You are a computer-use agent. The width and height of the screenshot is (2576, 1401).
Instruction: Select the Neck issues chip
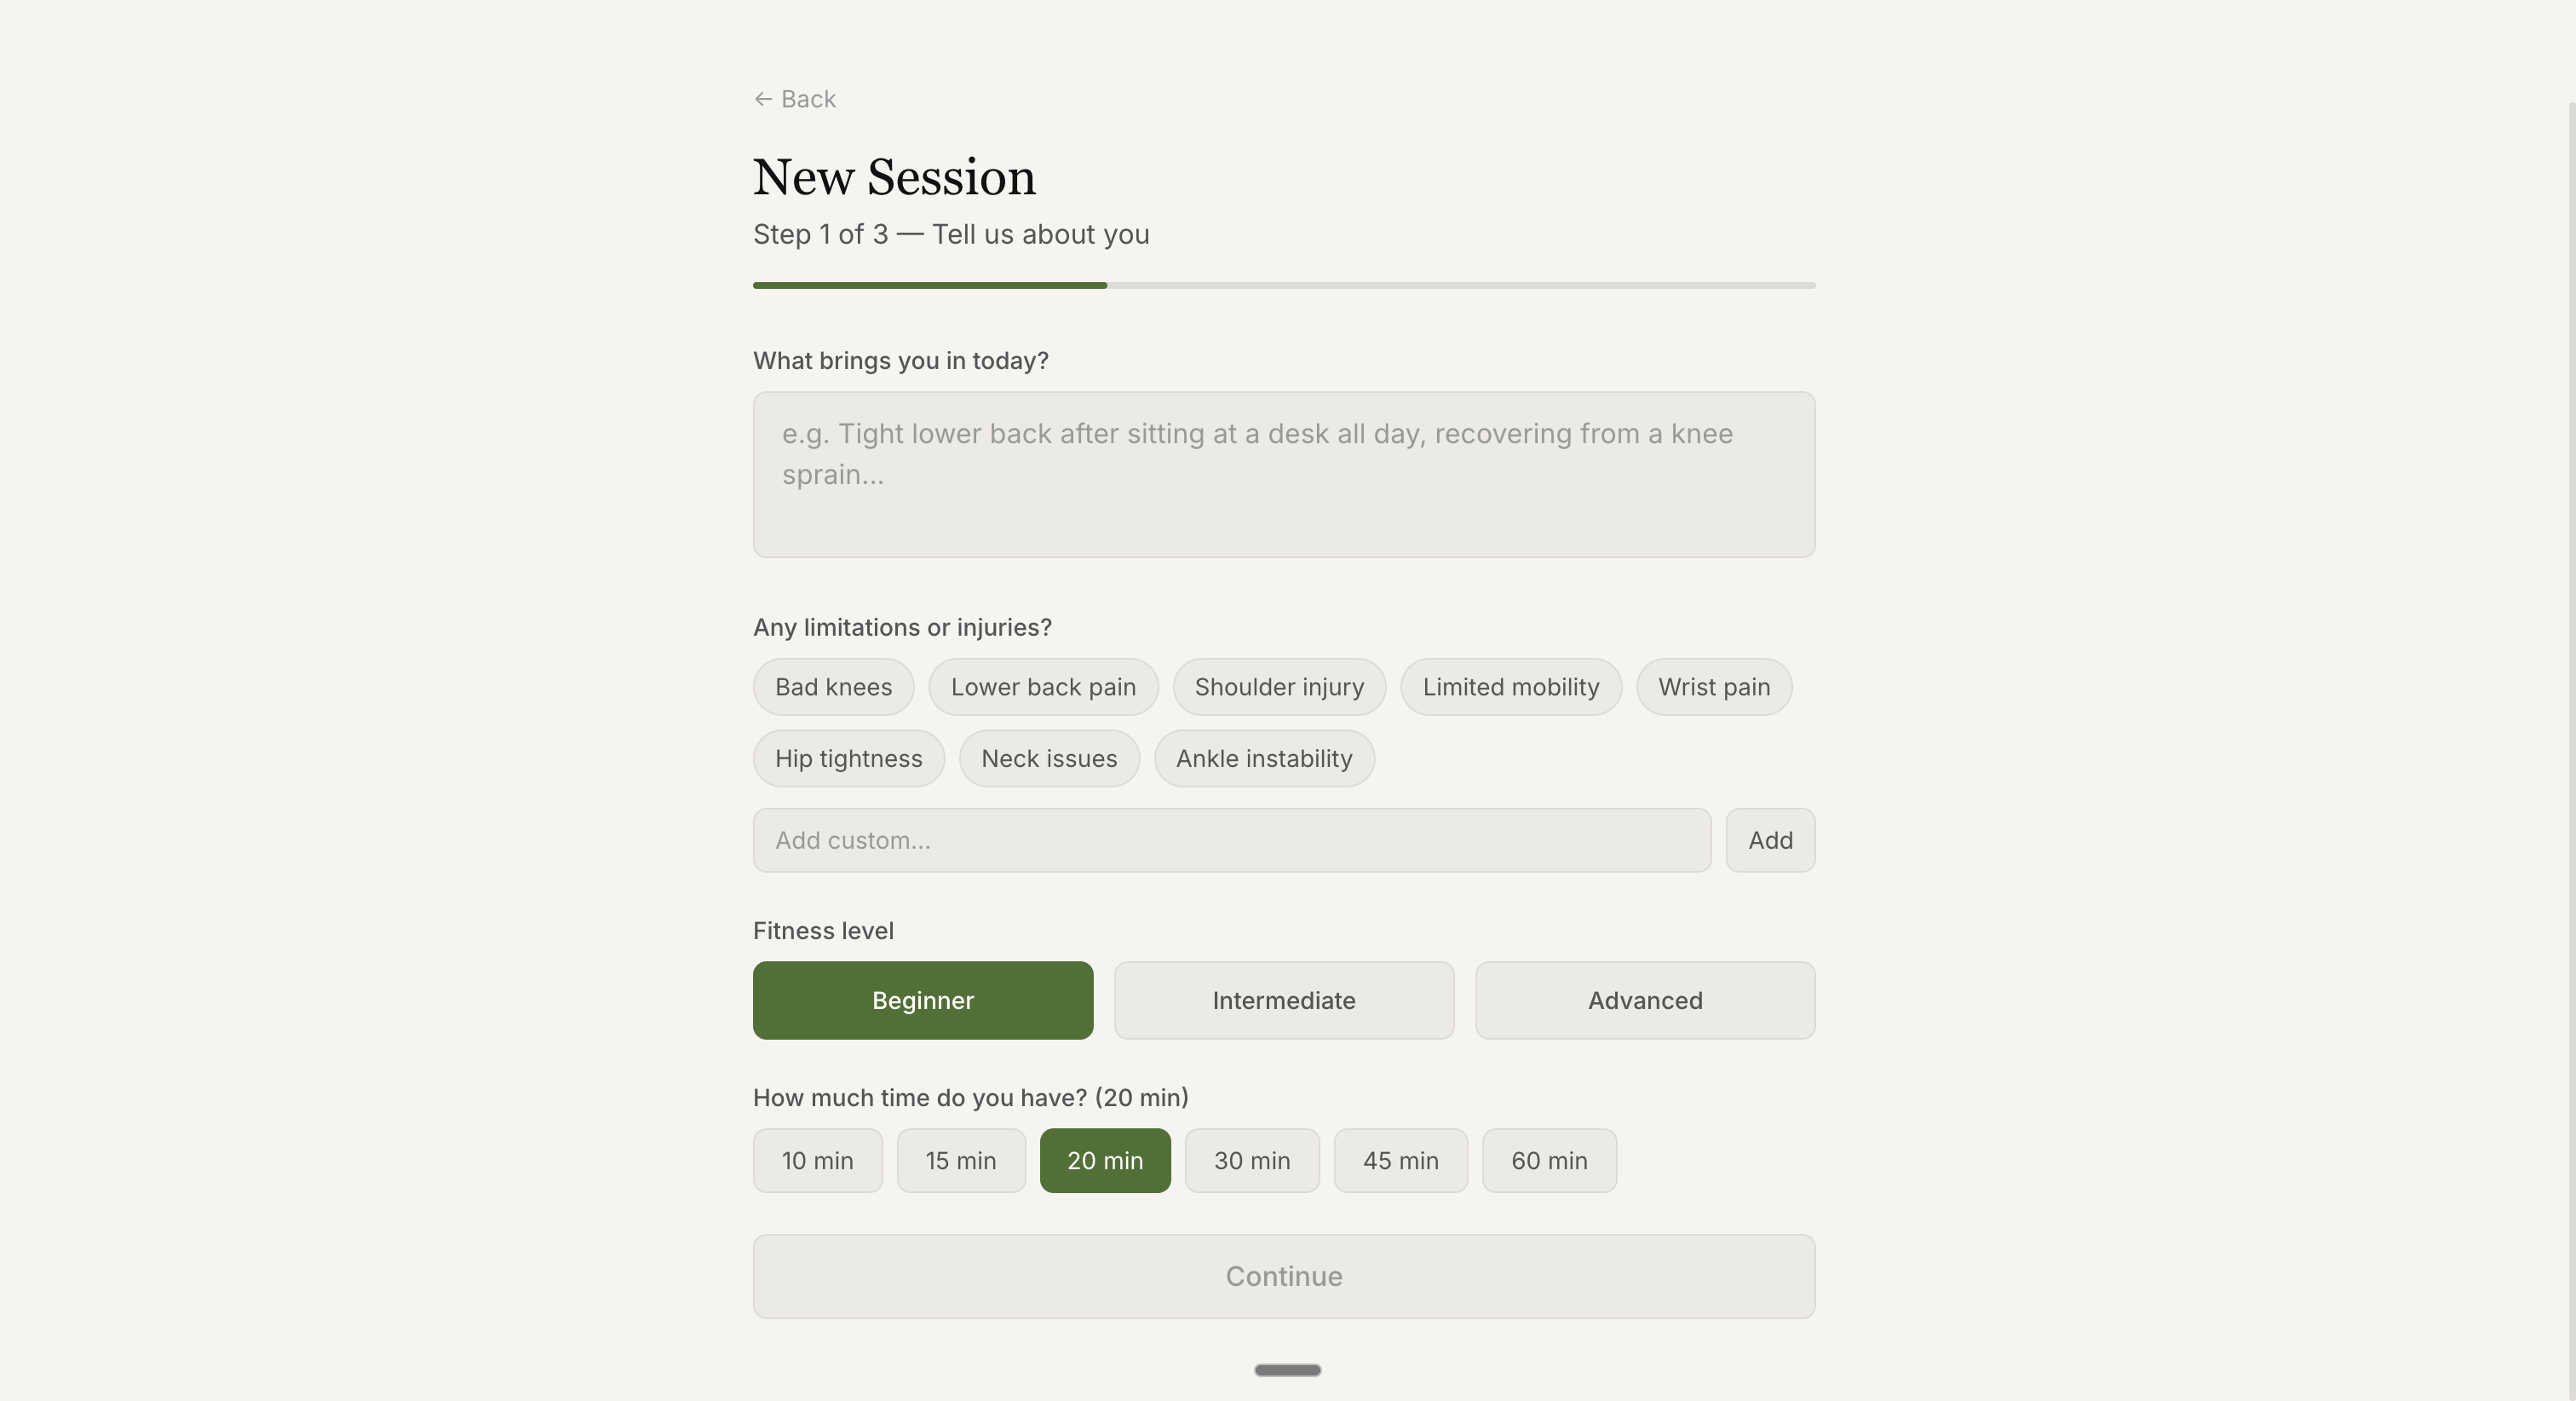[x=1049, y=758]
